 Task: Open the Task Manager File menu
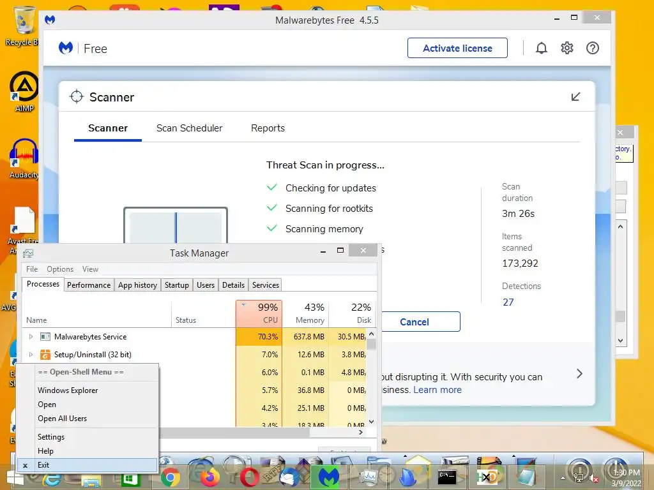point(32,269)
